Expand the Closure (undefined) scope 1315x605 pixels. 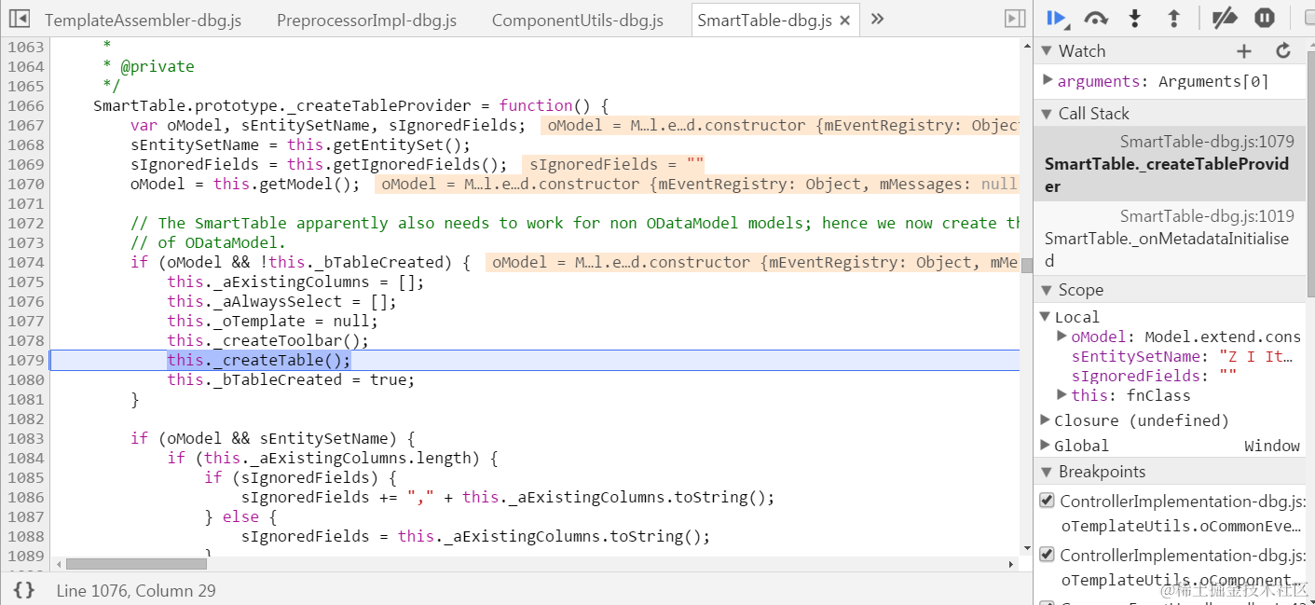(x=1046, y=419)
